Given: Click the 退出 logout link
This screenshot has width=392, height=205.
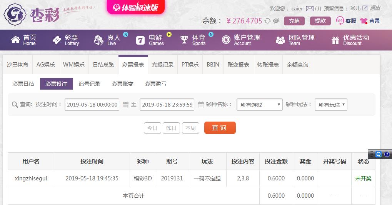Looking at the screenshot, I should [x=375, y=8].
